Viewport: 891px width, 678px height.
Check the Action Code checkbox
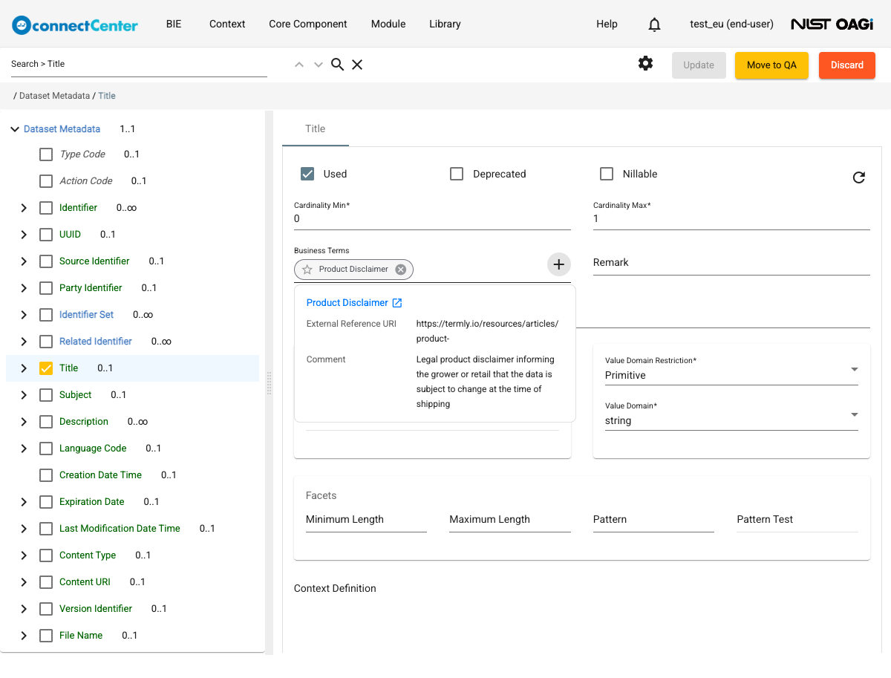46,181
